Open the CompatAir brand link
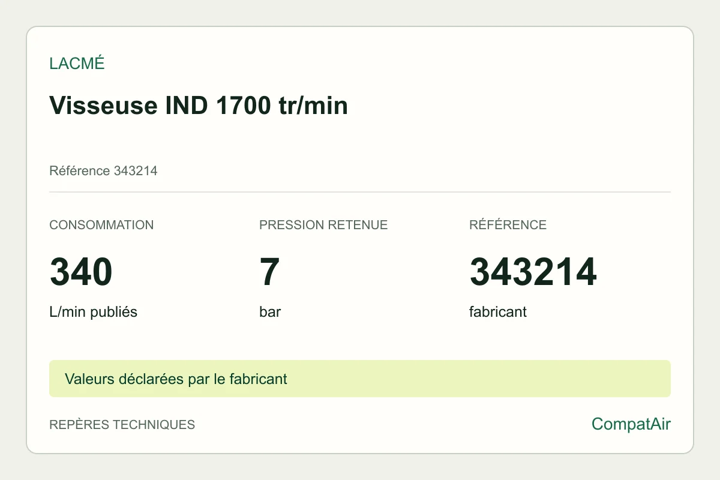Viewport: 720px width, 480px height. (631, 424)
